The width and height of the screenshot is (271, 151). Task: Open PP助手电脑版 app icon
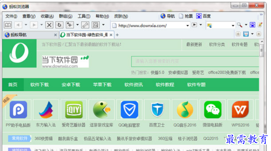[18, 110]
